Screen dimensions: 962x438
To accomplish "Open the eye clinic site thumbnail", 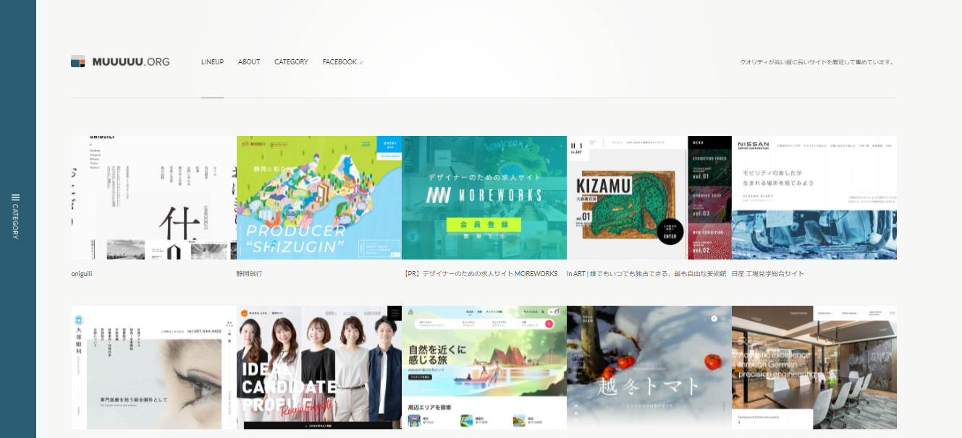I will pos(153,367).
